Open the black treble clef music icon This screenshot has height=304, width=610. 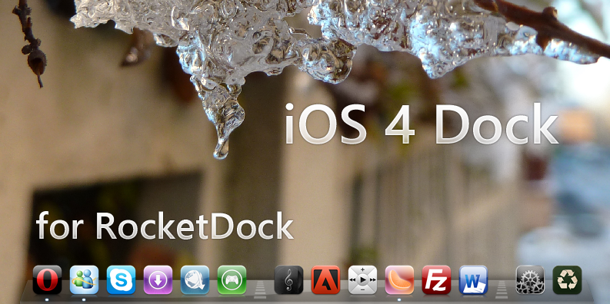pyautogui.click(x=288, y=279)
